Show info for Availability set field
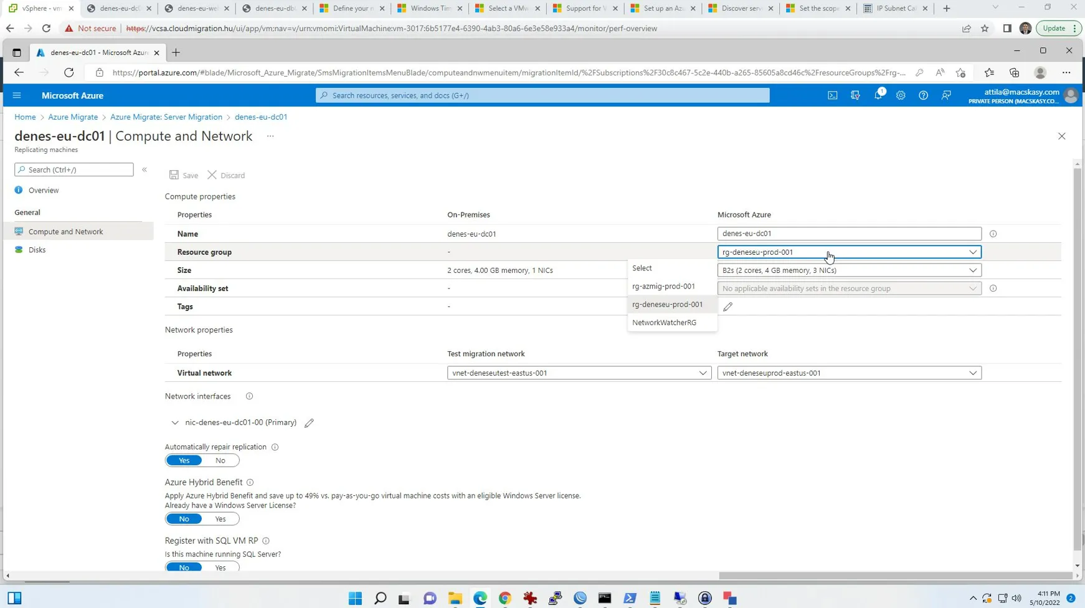The width and height of the screenshot is (1085, 608). tap(993, 288)
